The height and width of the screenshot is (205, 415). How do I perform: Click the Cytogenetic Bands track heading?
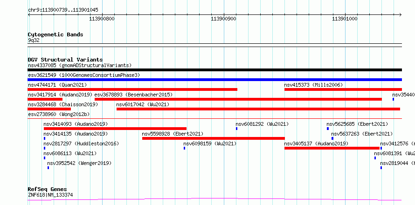[55, 34]
